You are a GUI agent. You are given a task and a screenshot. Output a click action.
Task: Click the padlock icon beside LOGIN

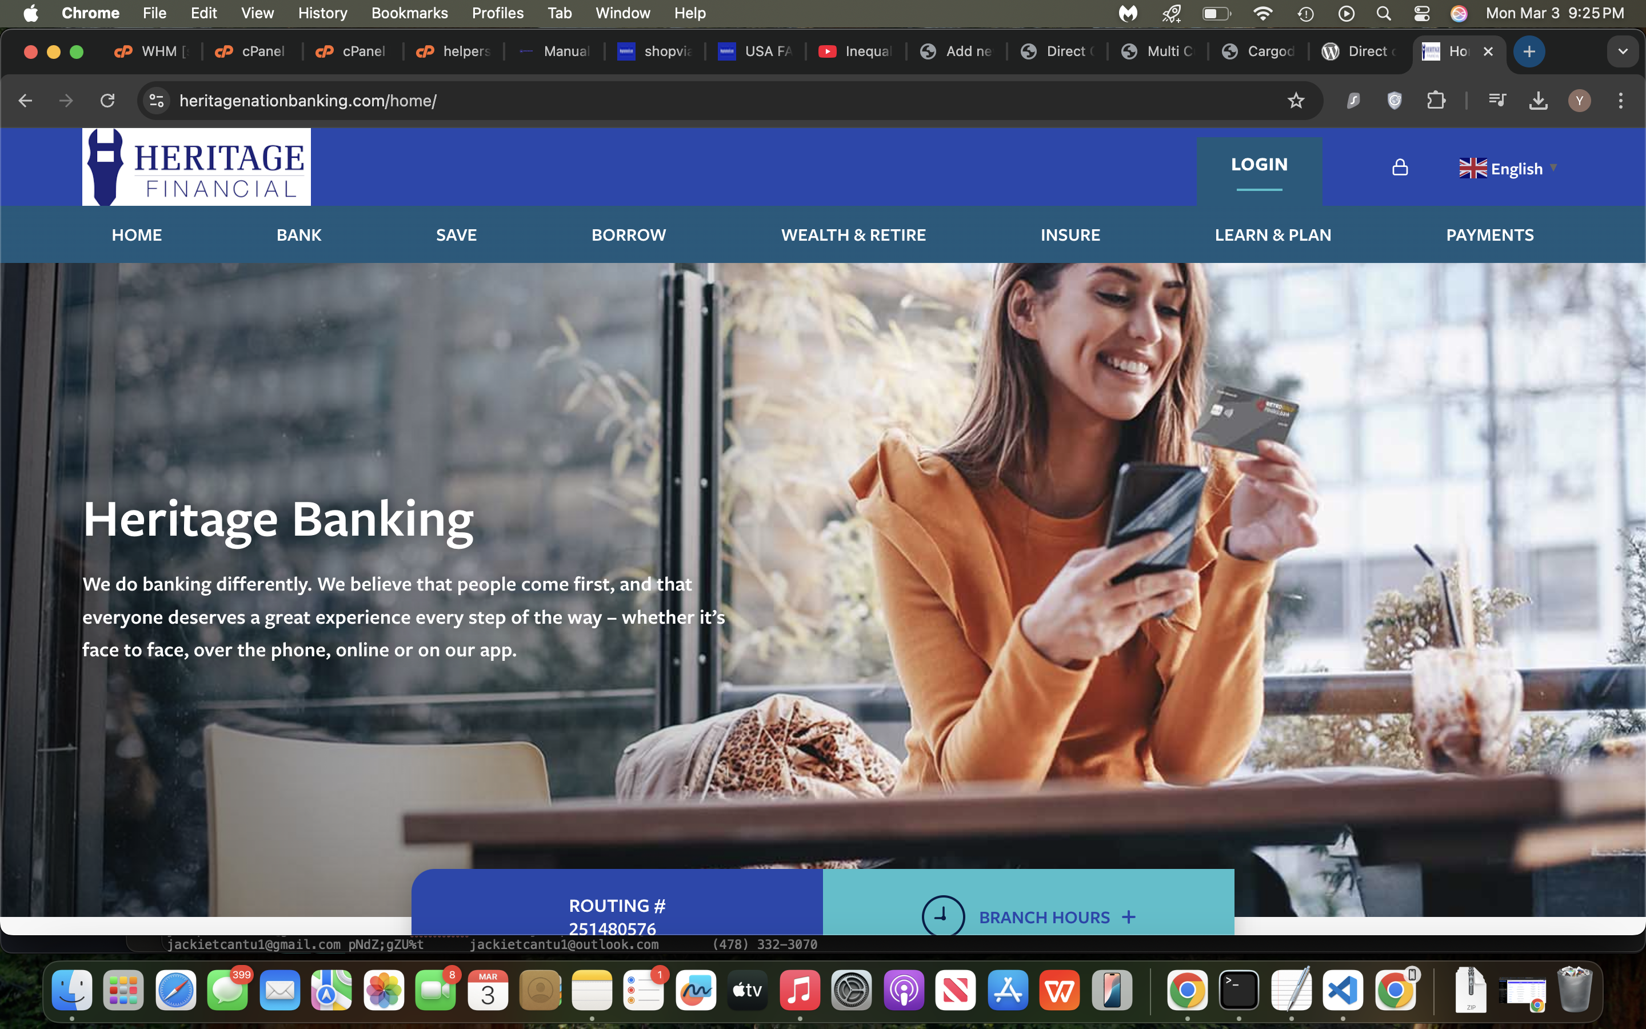tap(1400, 167)
